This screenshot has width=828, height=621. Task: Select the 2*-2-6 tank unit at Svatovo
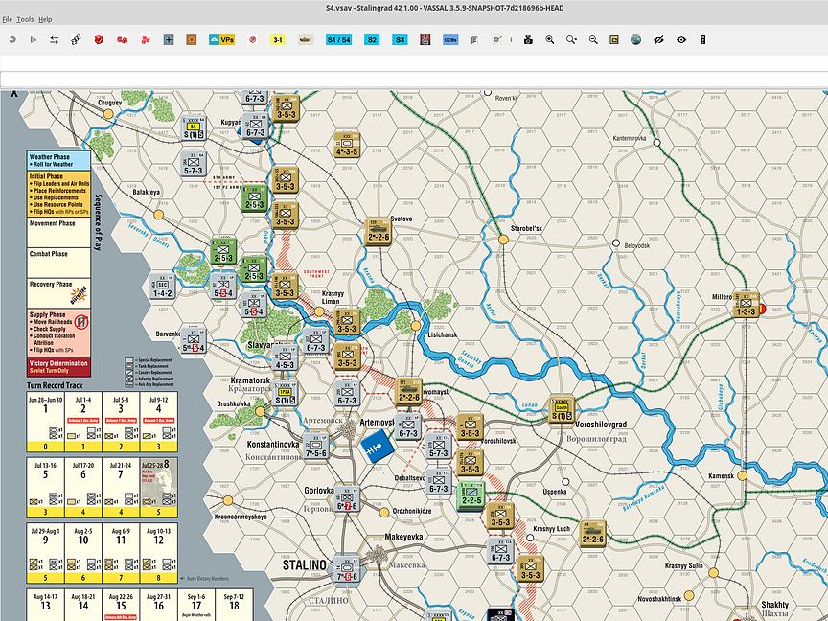pyautogui.click(x=379, y=231)
